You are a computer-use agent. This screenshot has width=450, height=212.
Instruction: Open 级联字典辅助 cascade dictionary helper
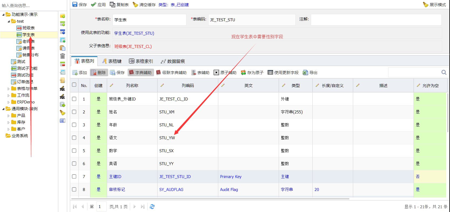[171, 72]
